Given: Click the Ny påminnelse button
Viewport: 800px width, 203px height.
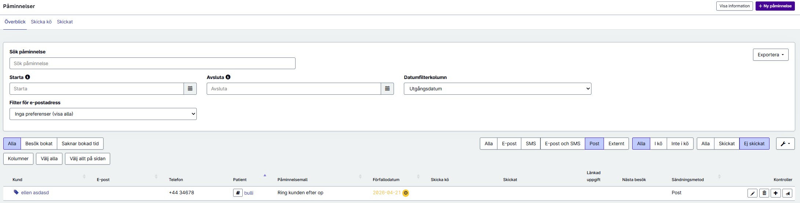Looking at the screenshot, I should (775, 6).
